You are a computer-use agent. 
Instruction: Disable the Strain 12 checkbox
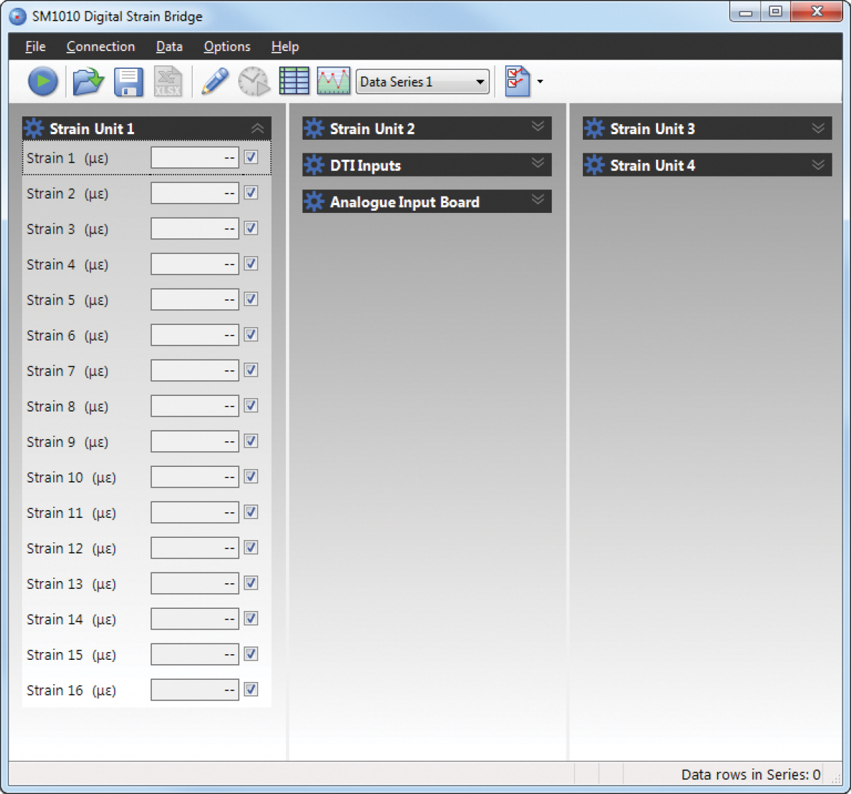click(251, 548)
